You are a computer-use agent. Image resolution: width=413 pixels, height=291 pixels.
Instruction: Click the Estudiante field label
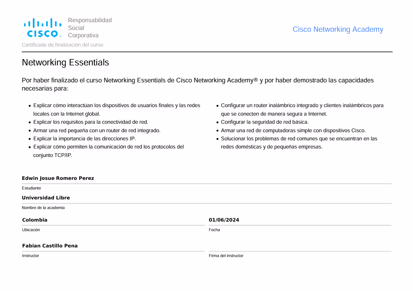(x=31, y=188)
